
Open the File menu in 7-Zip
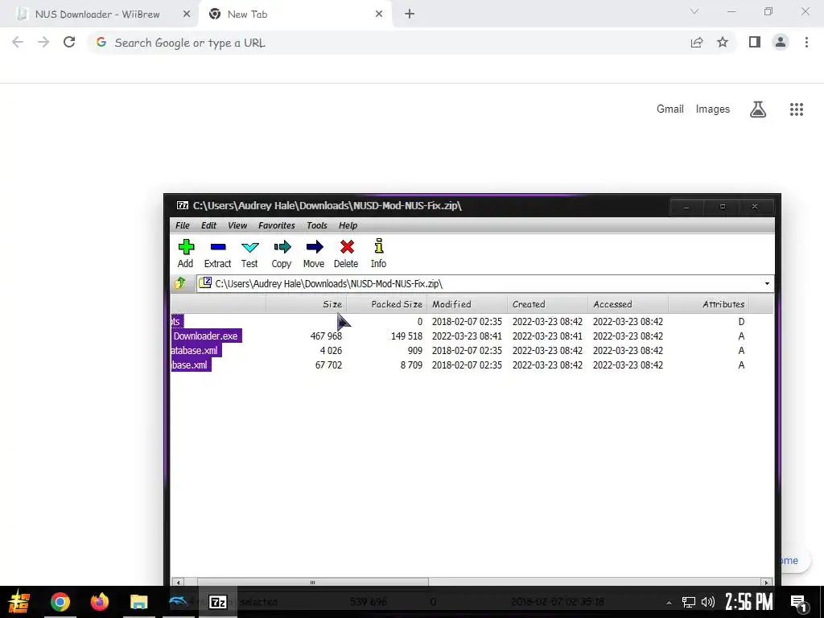183,225
